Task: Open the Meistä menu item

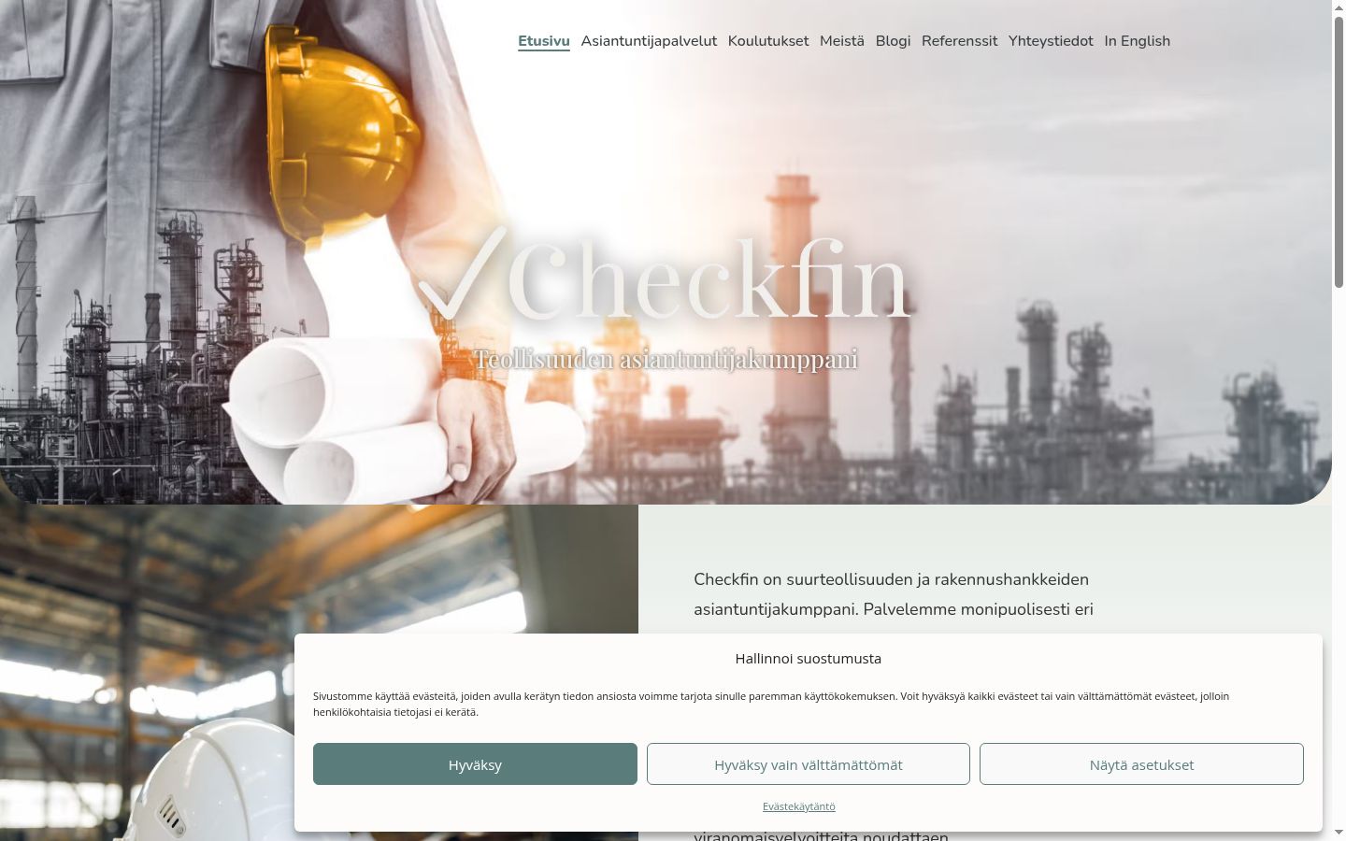Action: (x=842, y=41)
